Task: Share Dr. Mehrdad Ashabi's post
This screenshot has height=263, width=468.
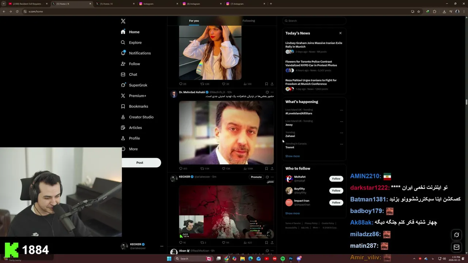Action: 272,168
